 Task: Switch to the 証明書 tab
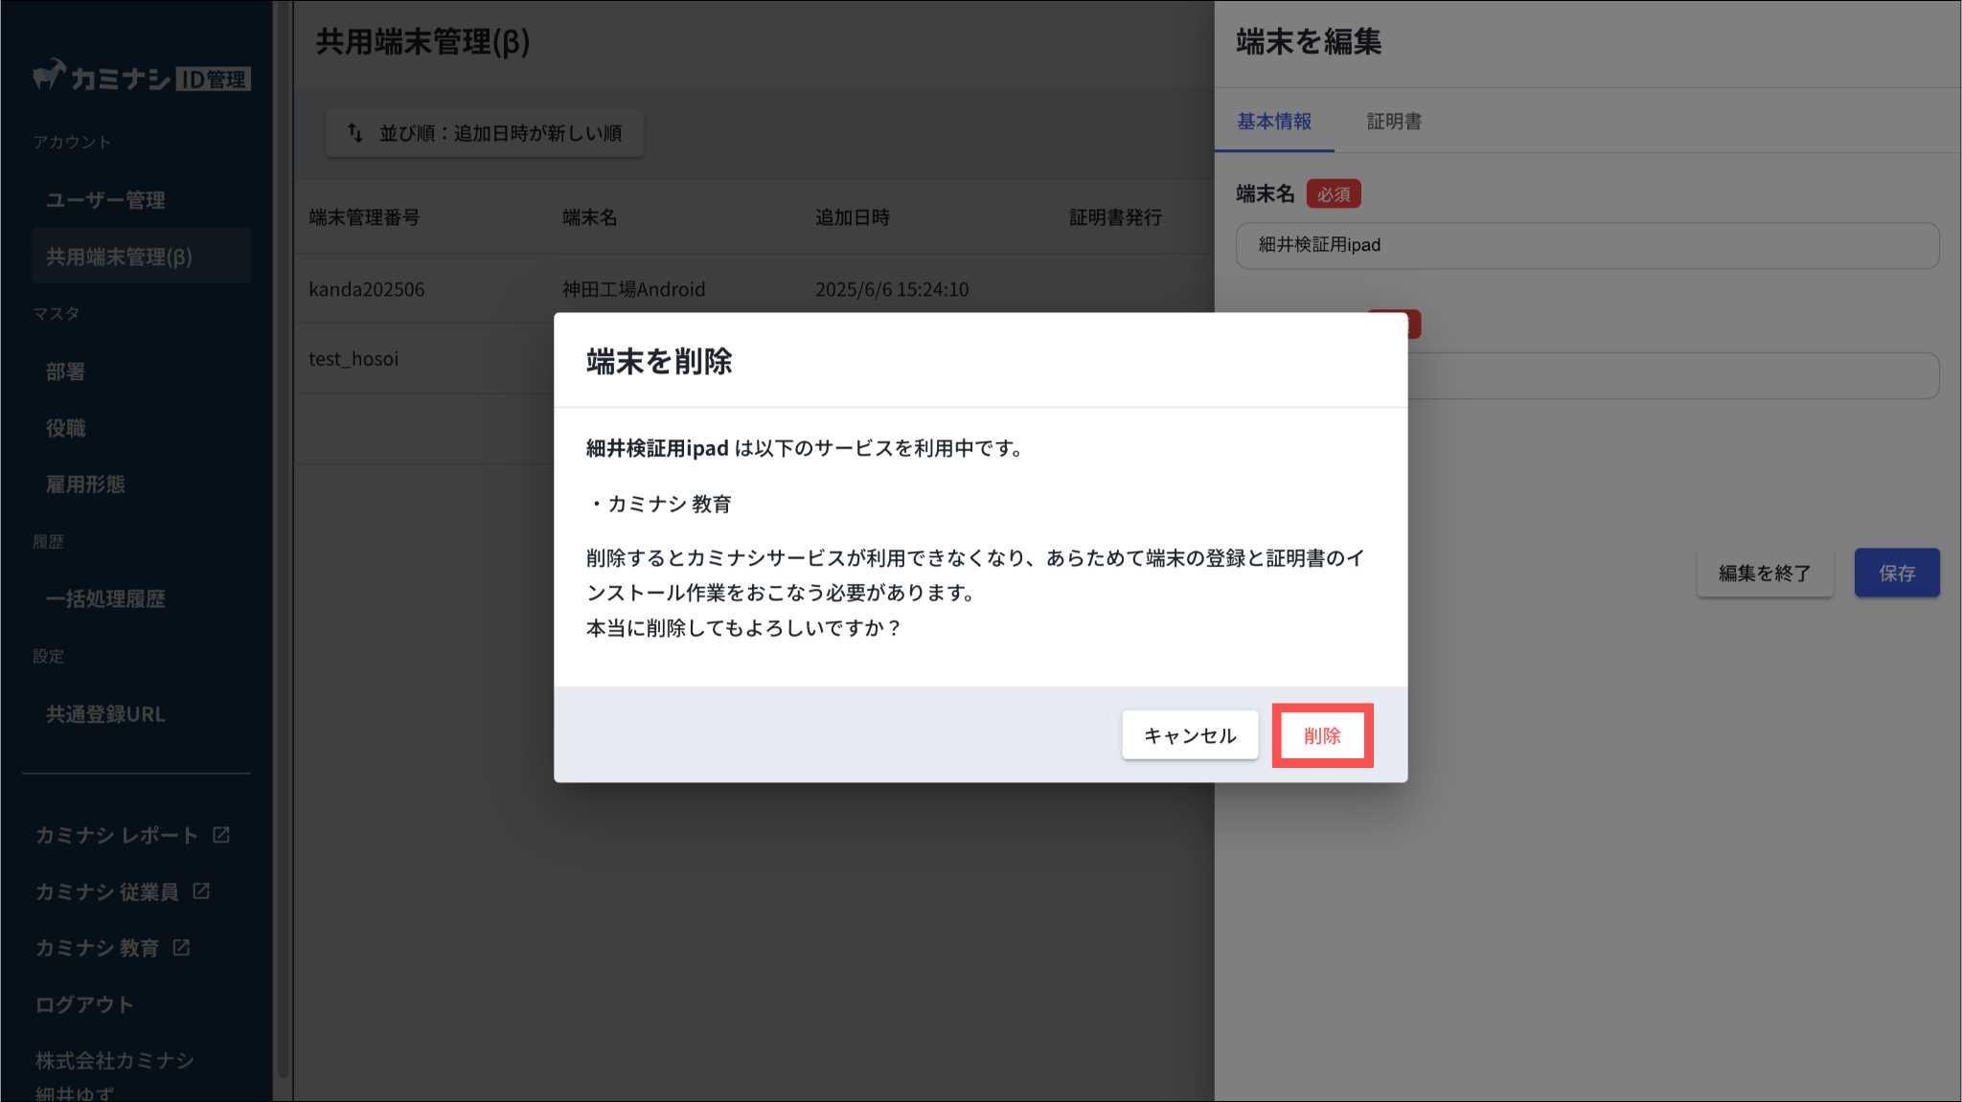click(1394, 122)
